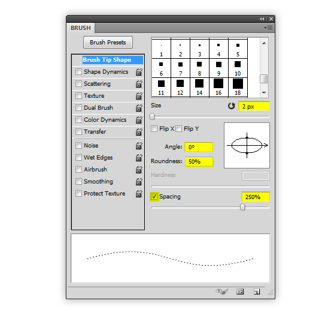Viewport: 334px width, 319px height.
Task: Unlock the Shape Dynamics lock icon
Action: click(139, 72)
